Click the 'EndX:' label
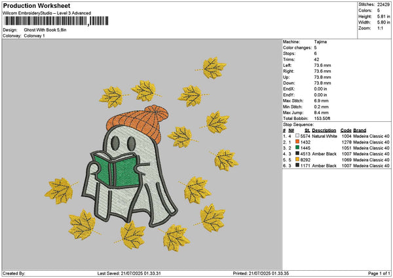This screenshot has width=393, height=278. tap(288, 89)
